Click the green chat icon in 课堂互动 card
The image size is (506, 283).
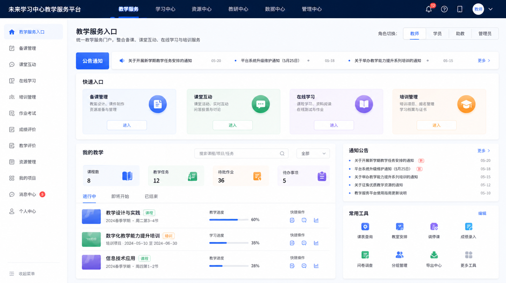point(261,104)
